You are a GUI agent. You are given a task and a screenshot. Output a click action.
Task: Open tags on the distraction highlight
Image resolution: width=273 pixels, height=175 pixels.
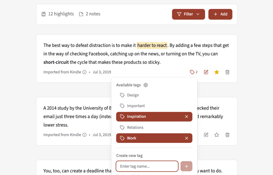click(194, 72)
